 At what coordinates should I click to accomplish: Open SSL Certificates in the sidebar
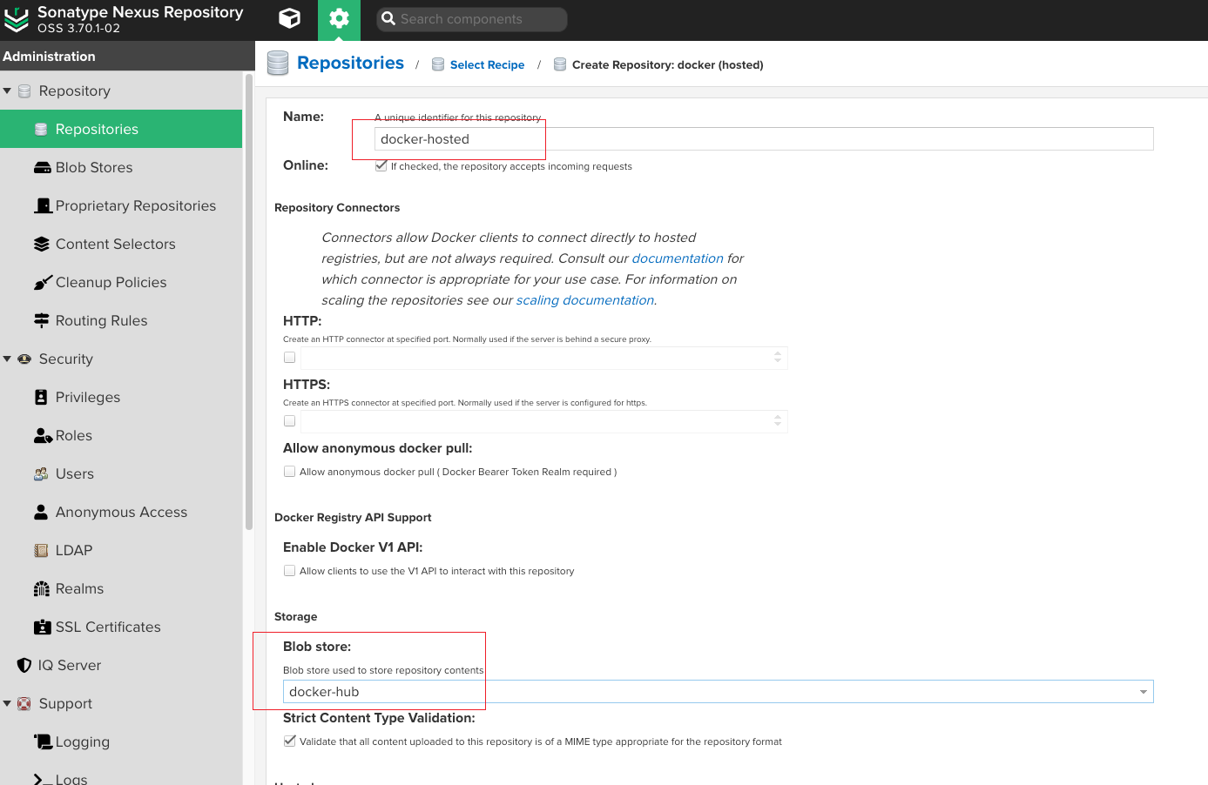121,627
